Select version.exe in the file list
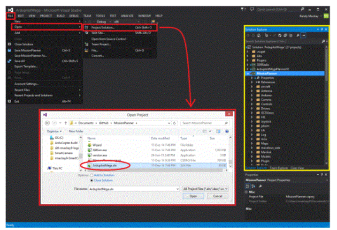 (157, 155)
